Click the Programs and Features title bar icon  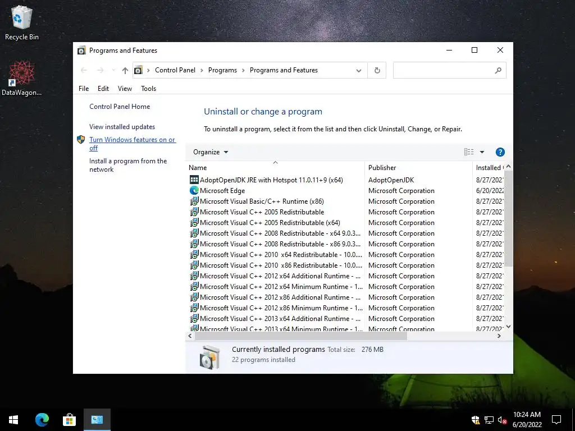tap(81, 51)
